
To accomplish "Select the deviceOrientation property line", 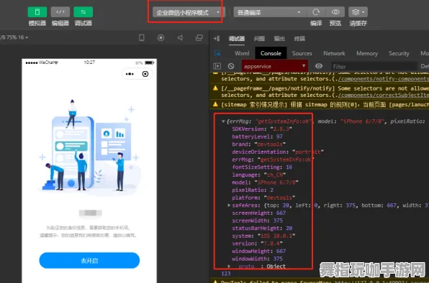I will tap(278, 152).
